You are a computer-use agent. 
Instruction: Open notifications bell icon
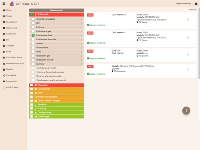[x=196, y=4]
